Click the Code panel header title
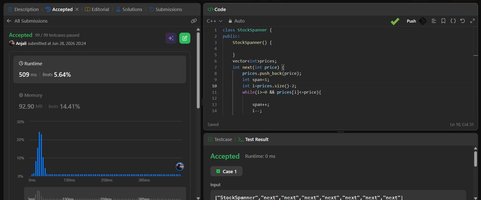Viewport: 481px width, 200px height. tap(217, 9)
